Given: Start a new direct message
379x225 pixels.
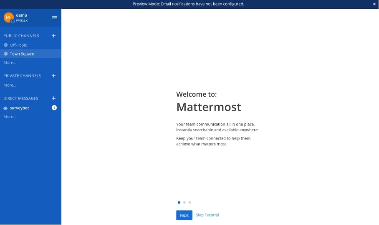Looking at the screenshot, I should [53, 98].
